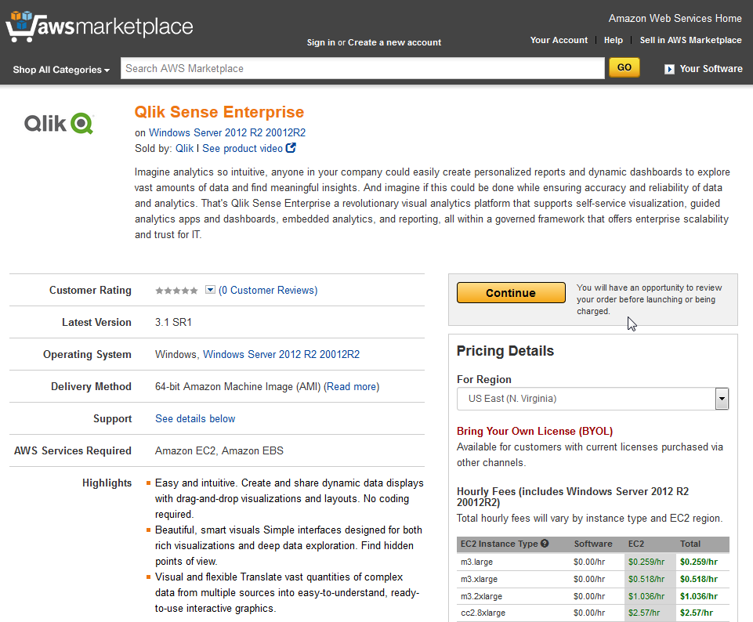Open the Qlik seller link
This screenshot has height=622, width=753.
pyautogui.click(x=184, y=148)
